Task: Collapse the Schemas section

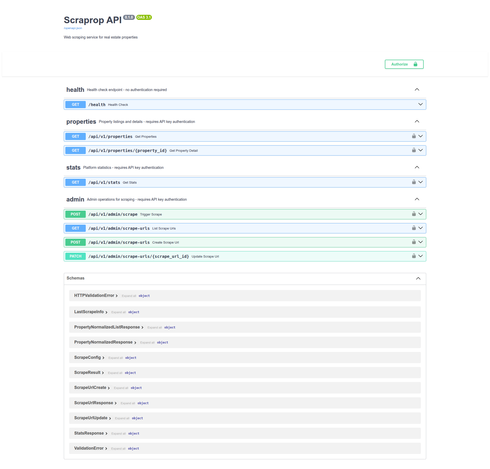Action: 418,278
